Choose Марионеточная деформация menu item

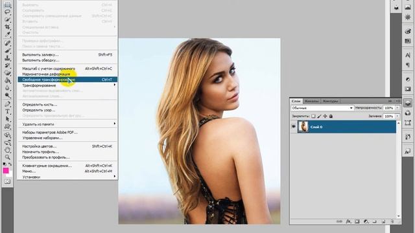coord(67,74)
